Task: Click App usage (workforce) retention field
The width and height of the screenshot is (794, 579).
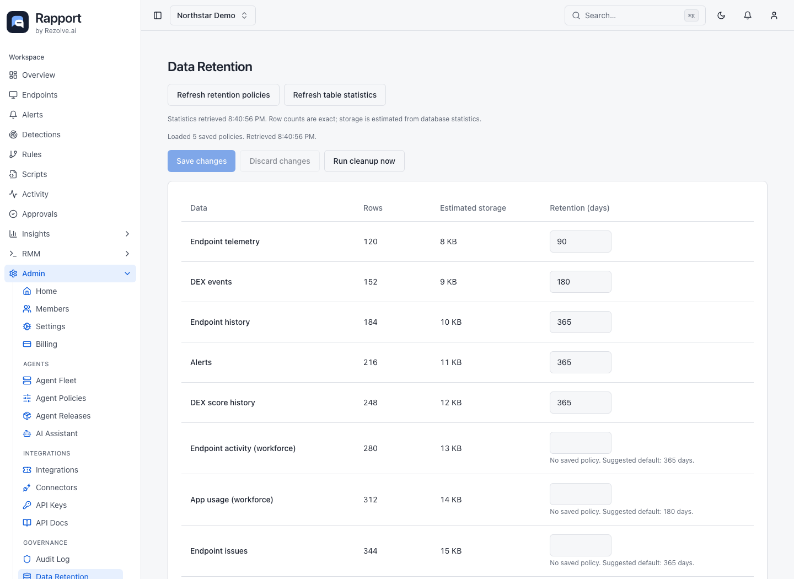Action: tap(580, 494)
